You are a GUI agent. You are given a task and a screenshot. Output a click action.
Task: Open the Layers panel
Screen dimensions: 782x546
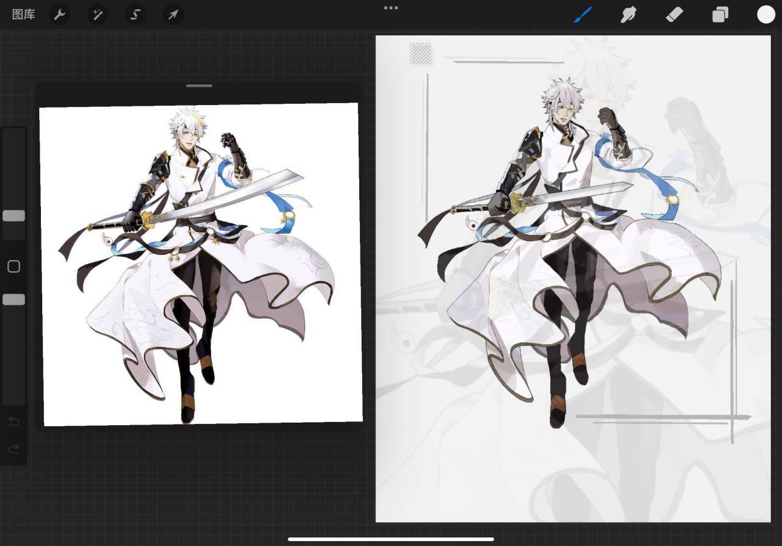point(720,15)
